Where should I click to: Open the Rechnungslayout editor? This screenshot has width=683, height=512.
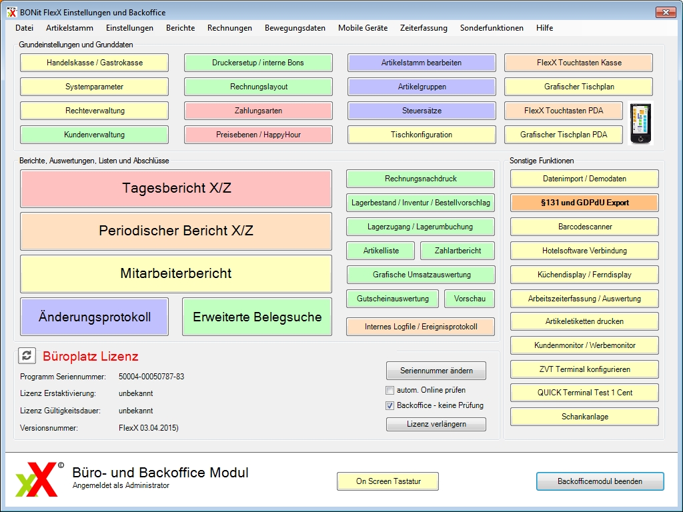pos(258,87)
